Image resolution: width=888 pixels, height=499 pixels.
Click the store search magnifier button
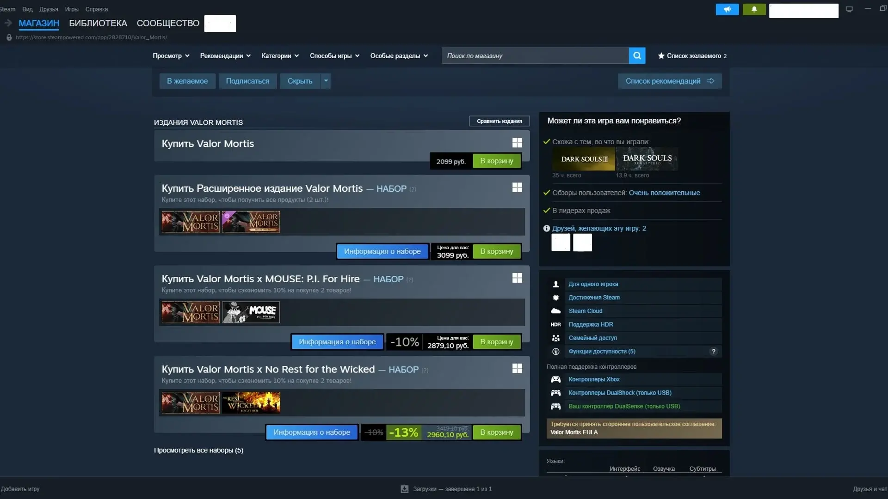[637, 55]
